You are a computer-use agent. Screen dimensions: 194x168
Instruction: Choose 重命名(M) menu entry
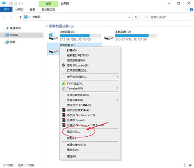tap(90, 150)
